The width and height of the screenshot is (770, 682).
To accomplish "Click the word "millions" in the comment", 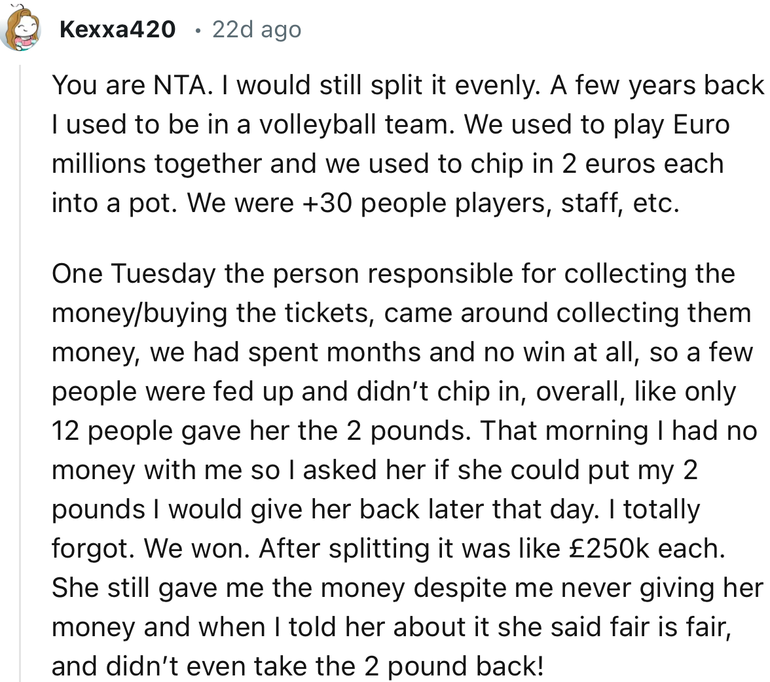I will pyautogui.click(x=99, y=164).
